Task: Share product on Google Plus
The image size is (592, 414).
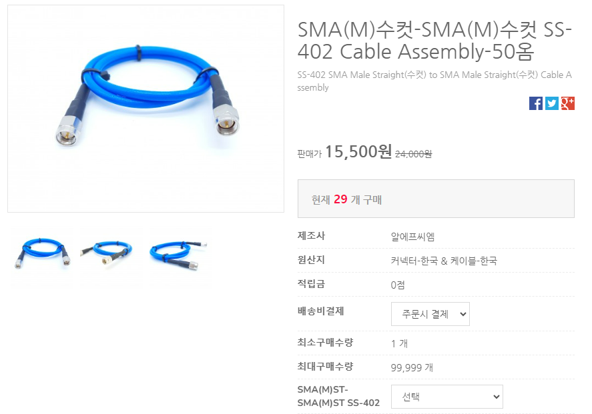Action: point(567,103)
